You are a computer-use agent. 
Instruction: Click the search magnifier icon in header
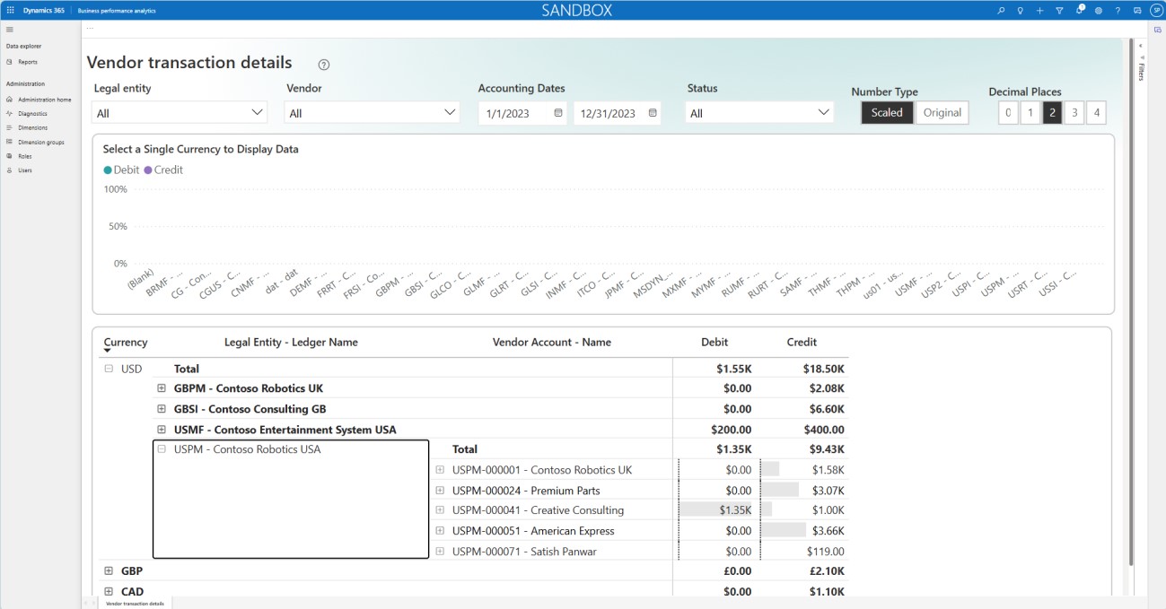coord(1002,11)
